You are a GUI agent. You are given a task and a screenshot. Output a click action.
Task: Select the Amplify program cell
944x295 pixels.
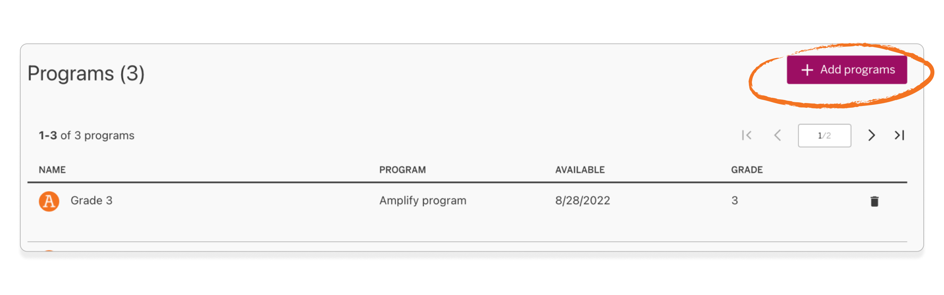(423, 200)
